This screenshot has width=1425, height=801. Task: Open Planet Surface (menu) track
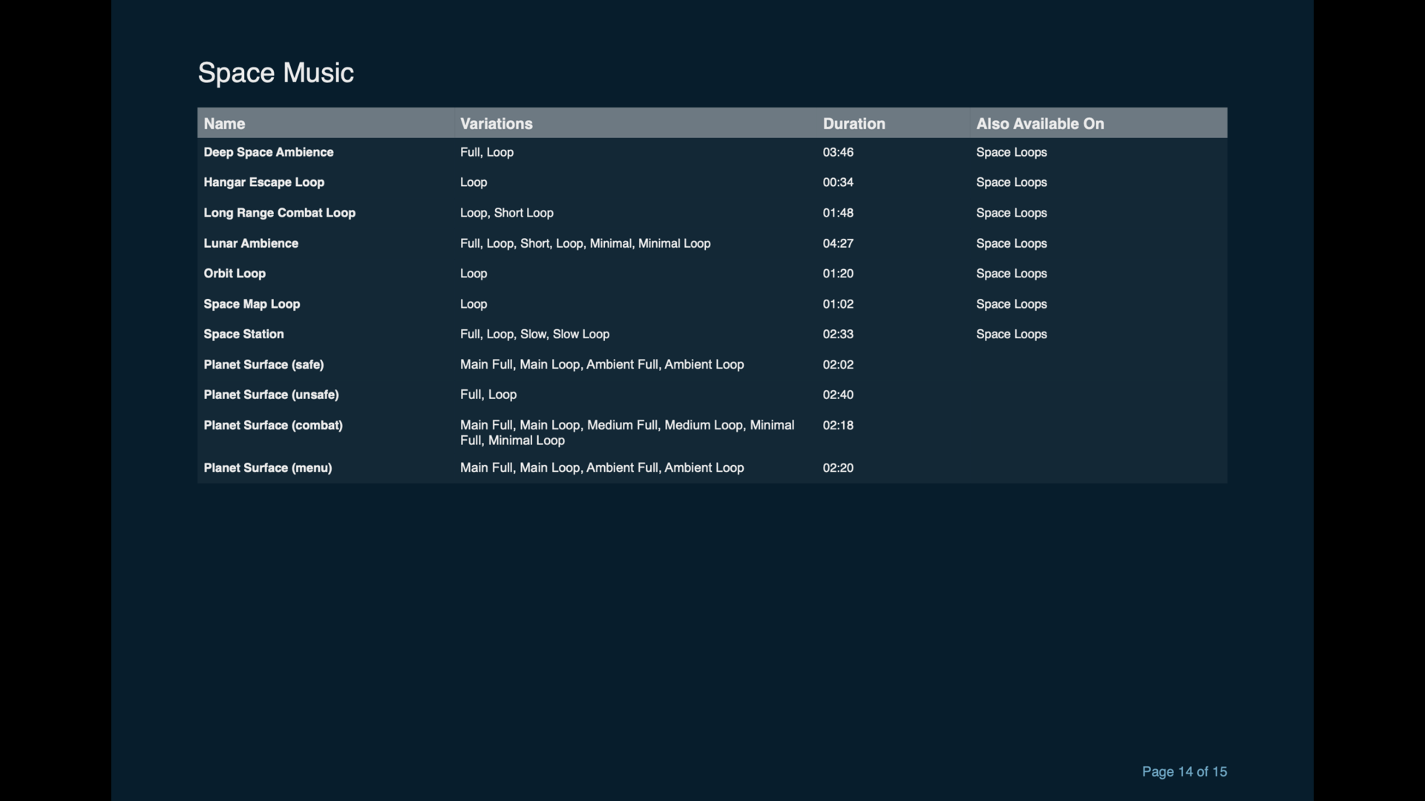tap(267, 468)
